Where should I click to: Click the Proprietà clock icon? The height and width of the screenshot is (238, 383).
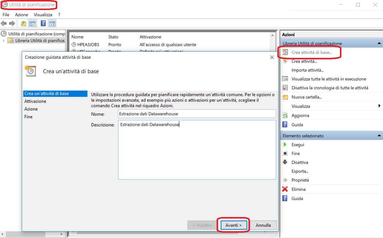tap(285, 180)
